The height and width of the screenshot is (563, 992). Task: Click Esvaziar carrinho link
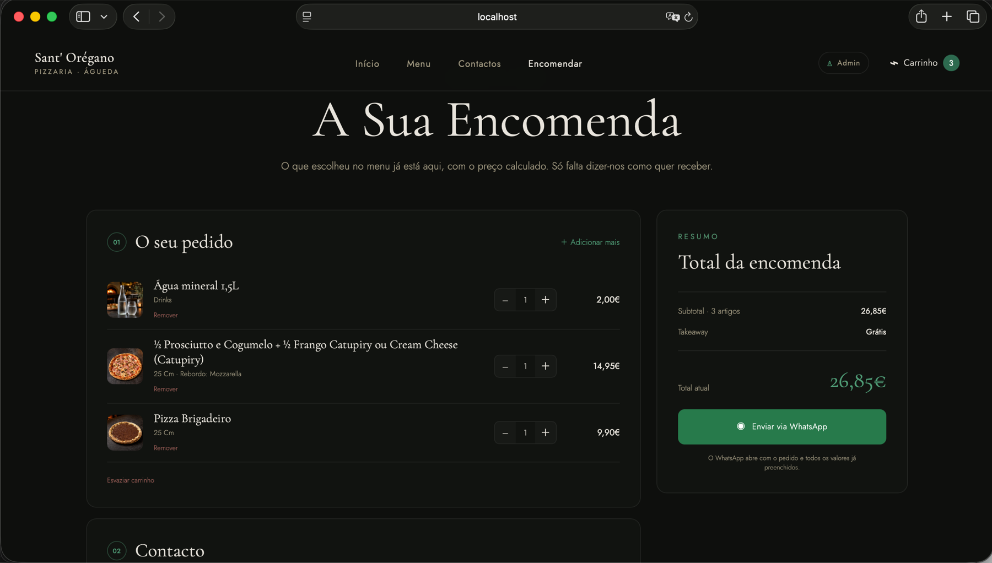tap(131, 480)
